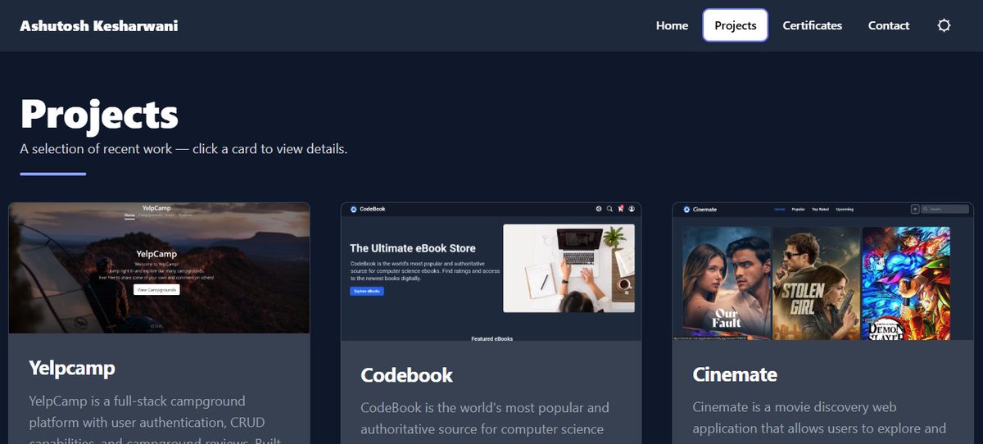Image resolution: width=983 pixels, height=444 pixels.
Task: Click the Cinemate card title
Action: point(735,374)
